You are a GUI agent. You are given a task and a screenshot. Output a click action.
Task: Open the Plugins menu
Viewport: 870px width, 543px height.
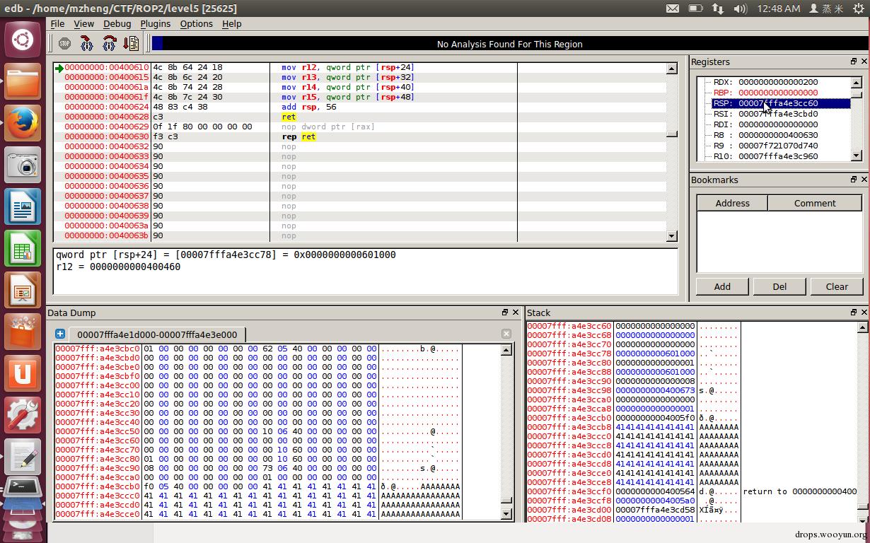(x=155, y=23)
